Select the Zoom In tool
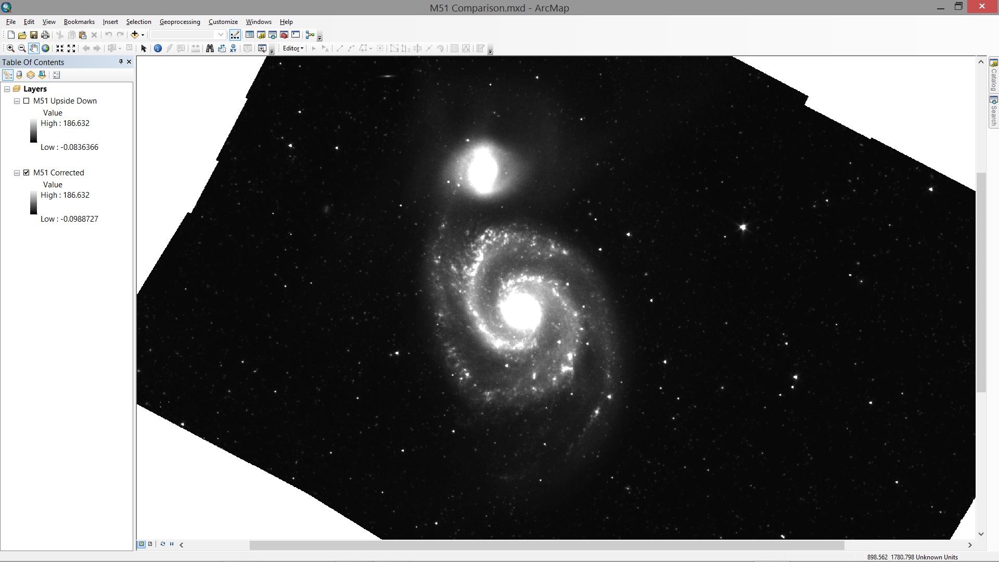 pyautogui.click(x=10, y=48)
